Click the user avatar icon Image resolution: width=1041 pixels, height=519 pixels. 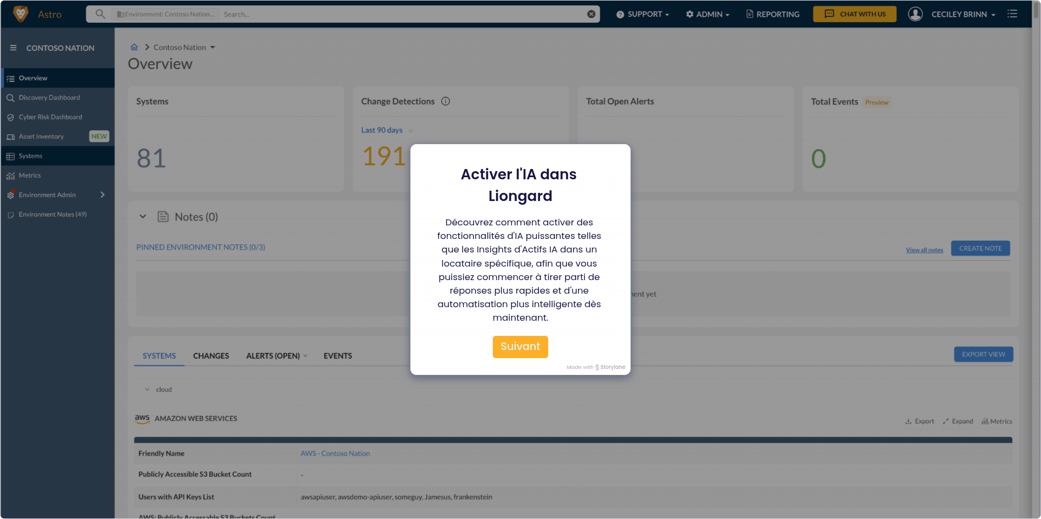(915, 14)
